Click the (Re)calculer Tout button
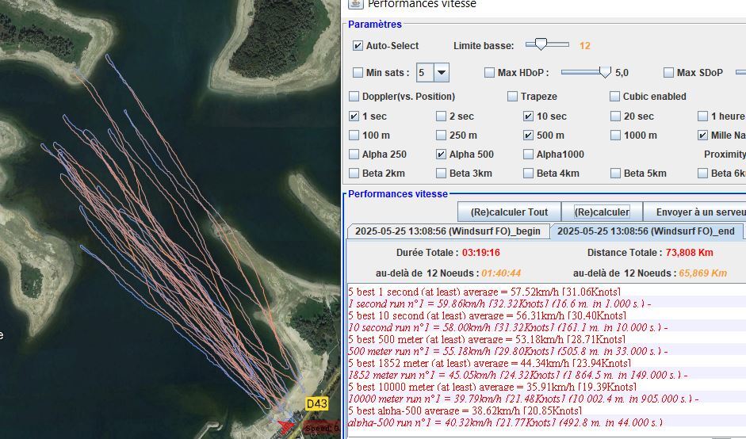 [x=509, y=212]
